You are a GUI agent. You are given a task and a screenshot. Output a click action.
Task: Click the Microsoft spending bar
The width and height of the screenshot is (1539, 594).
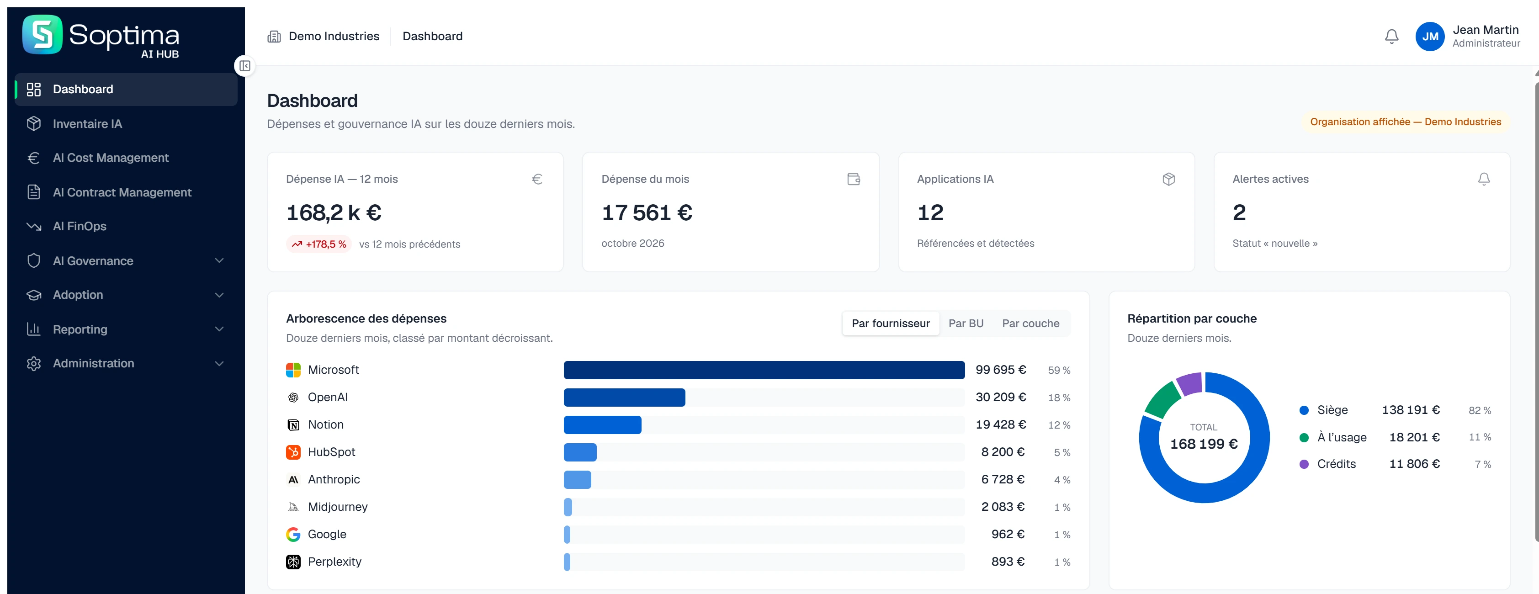click(x=764, y=370)
